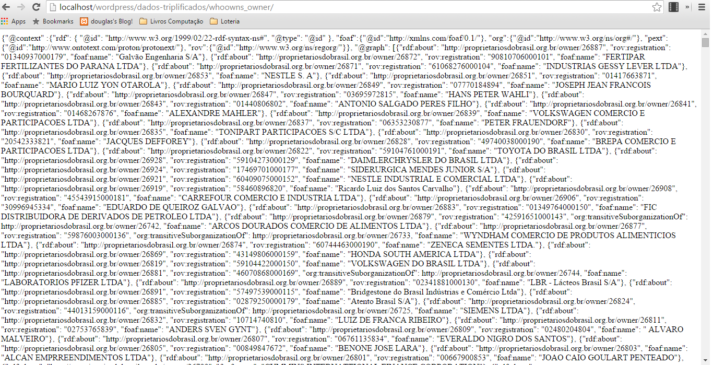Image resolution: width=713 pixels, height=365 pixels.
Task: Open the Chrome hamburger menu
Action: [703, 7]
